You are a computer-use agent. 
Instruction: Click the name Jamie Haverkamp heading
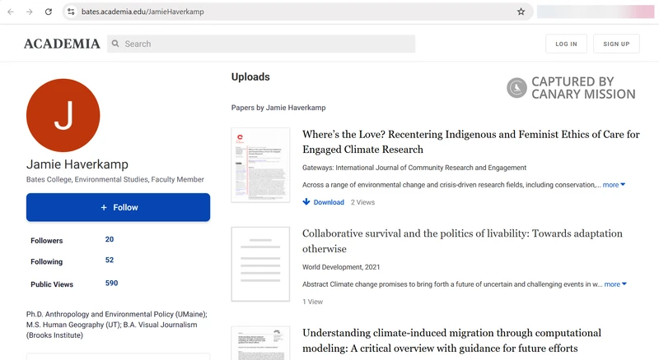(x=77, y=164)
